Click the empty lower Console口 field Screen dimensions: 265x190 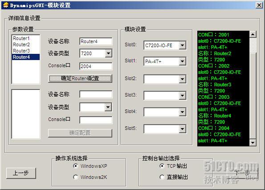point(96,120)
